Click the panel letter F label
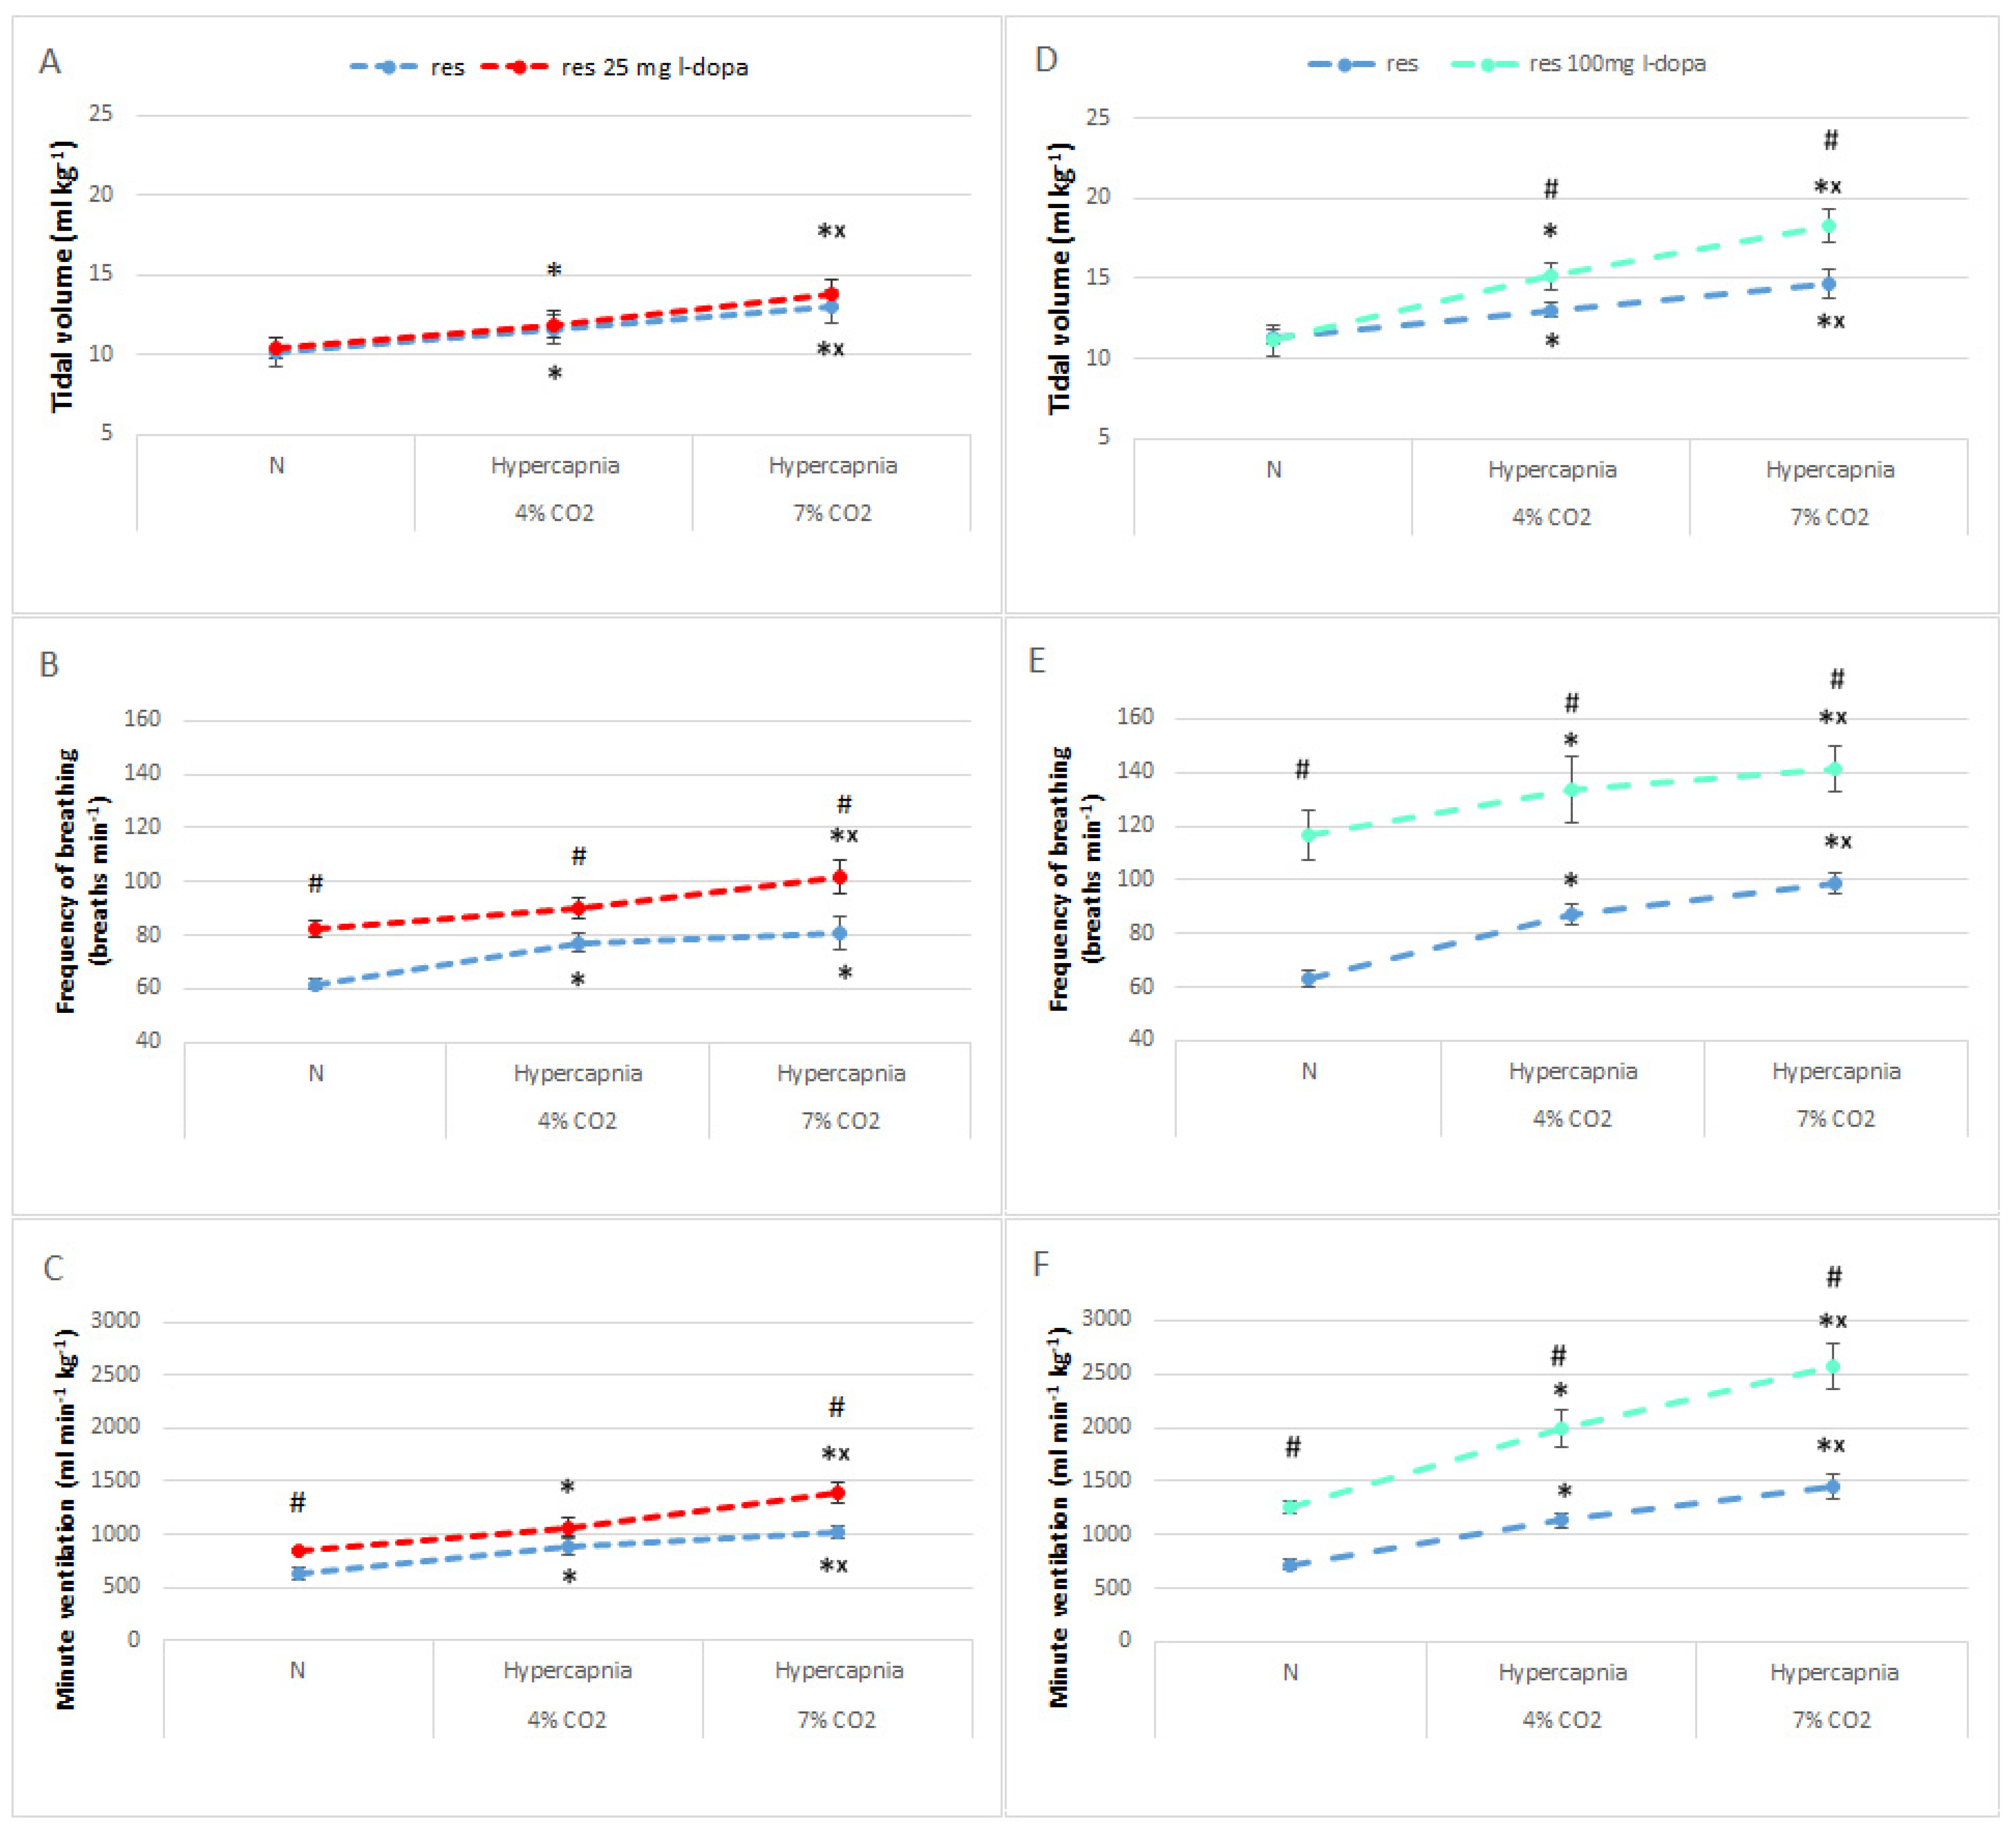 1041,1264
